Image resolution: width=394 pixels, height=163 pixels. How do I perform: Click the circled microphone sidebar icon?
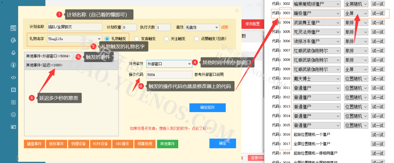point(13,65)
